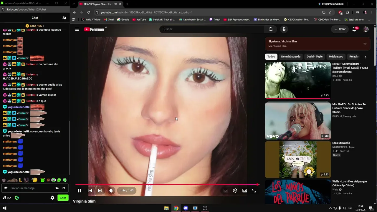Open the Twitch bookmark
Screen dimensions: 377x212
pos(215,20)
